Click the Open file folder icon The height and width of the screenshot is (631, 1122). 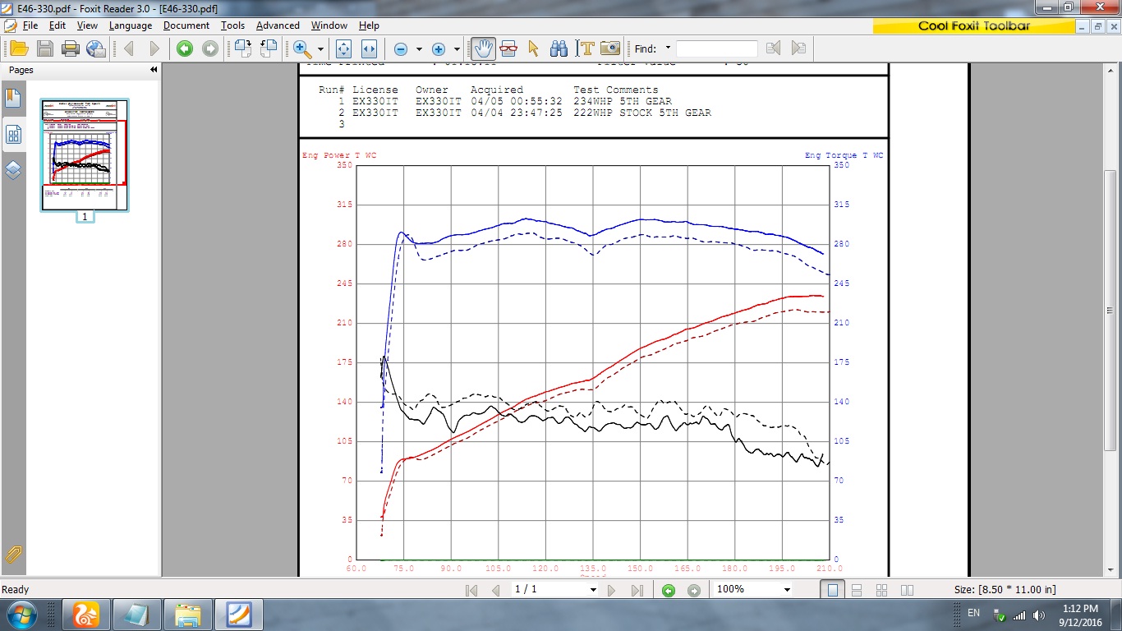coord(19,48)
